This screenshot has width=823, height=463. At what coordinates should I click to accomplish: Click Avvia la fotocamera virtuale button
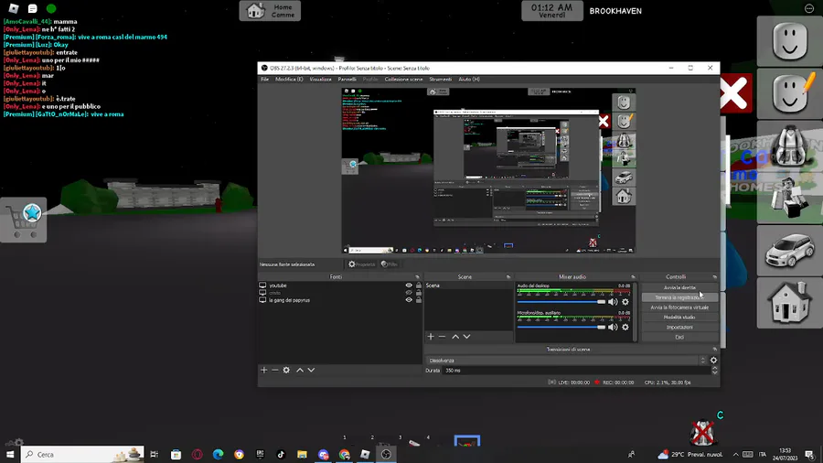coord(679,307)
